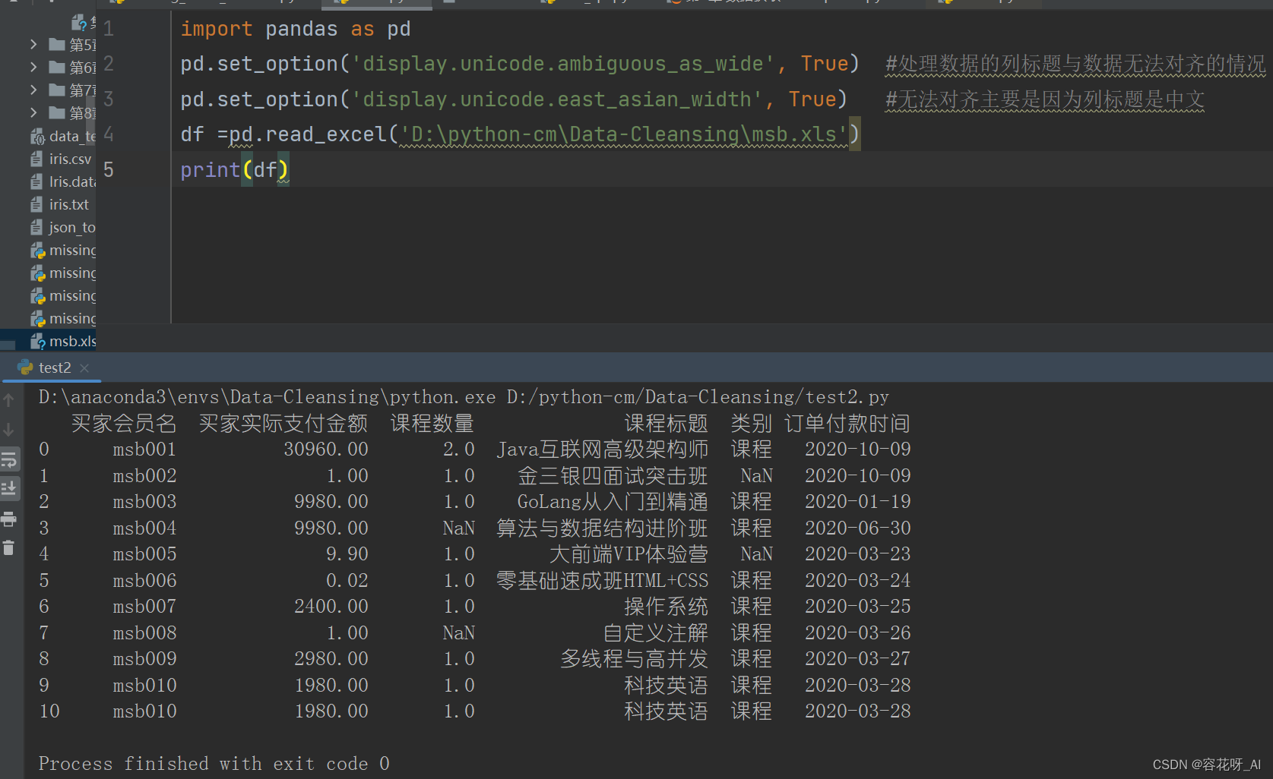The image size is (1273, 779).
Task: Click '金三银四面试突击班' in output
Action: coord(613,476)
